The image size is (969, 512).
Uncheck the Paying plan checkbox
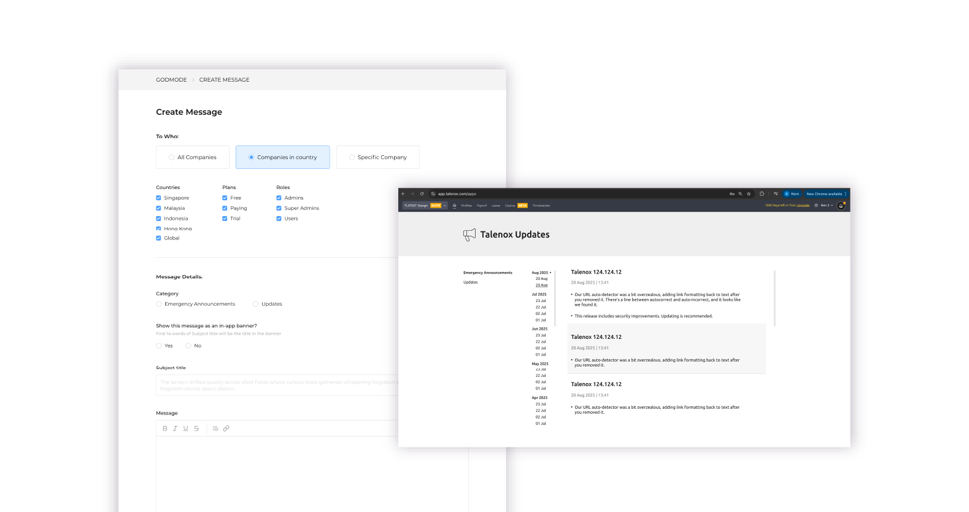tap(225, 208)
